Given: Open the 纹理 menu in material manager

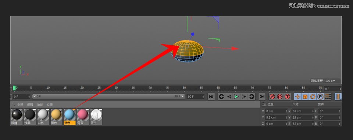Looking at the screenshot, I should [50, 105].
